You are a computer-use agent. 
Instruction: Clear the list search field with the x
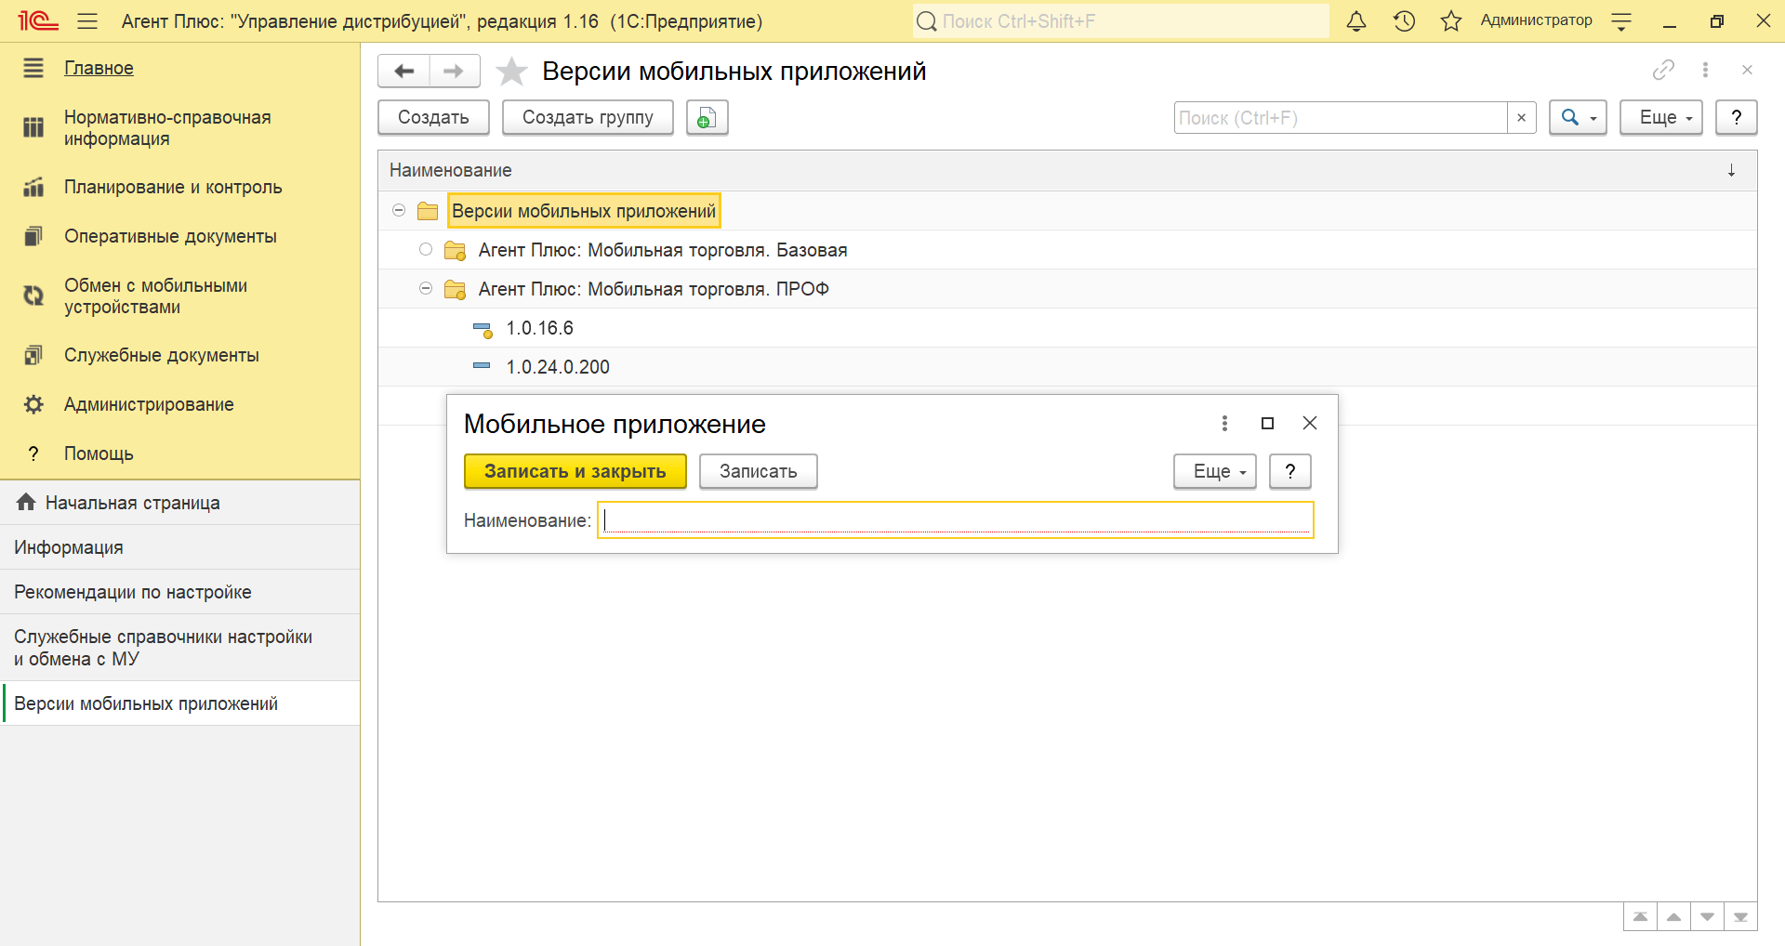pos(1521,118)
